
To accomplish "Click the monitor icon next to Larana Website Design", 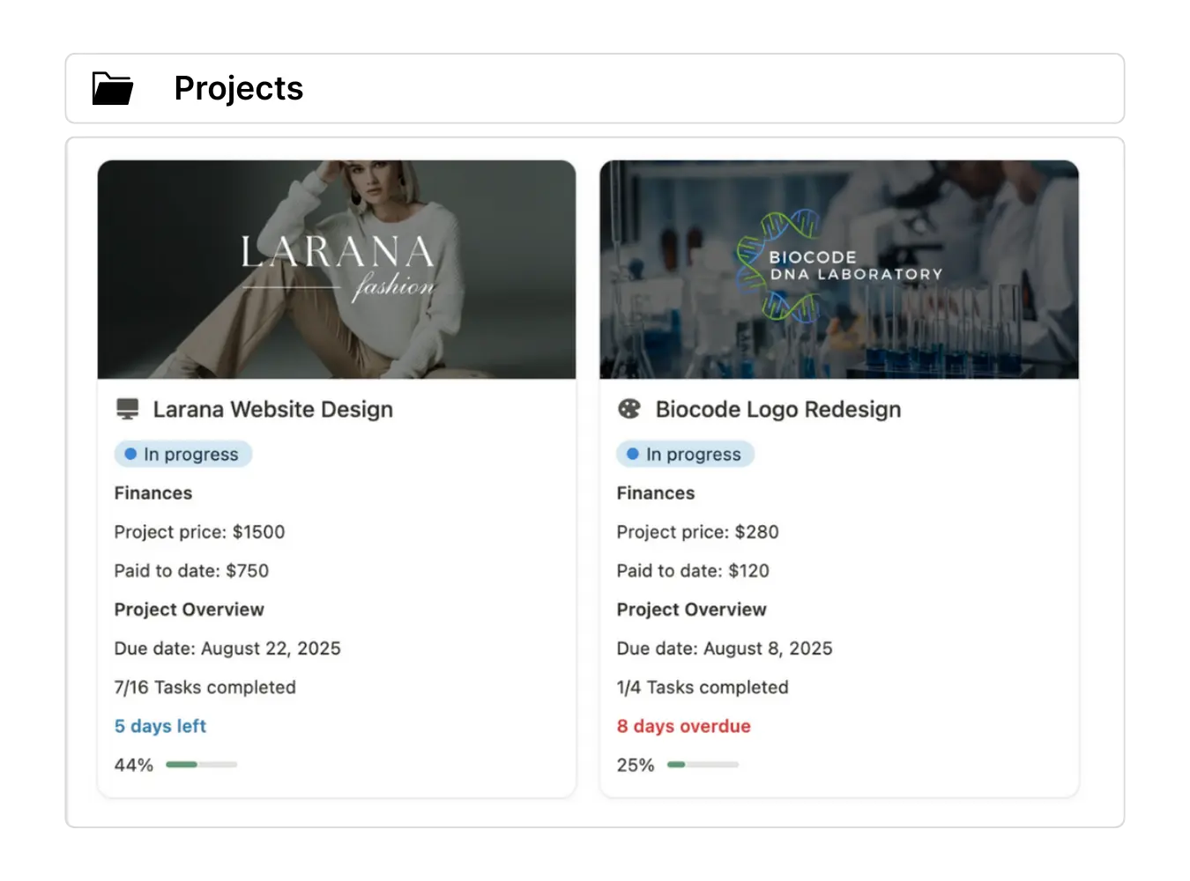I will 128,409.
